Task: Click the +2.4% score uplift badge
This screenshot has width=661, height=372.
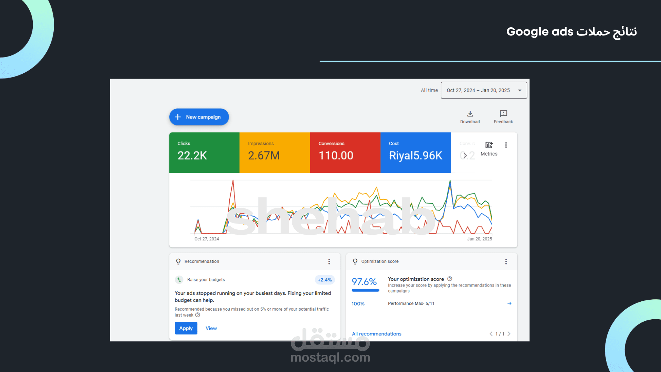Action: point(325,280)
